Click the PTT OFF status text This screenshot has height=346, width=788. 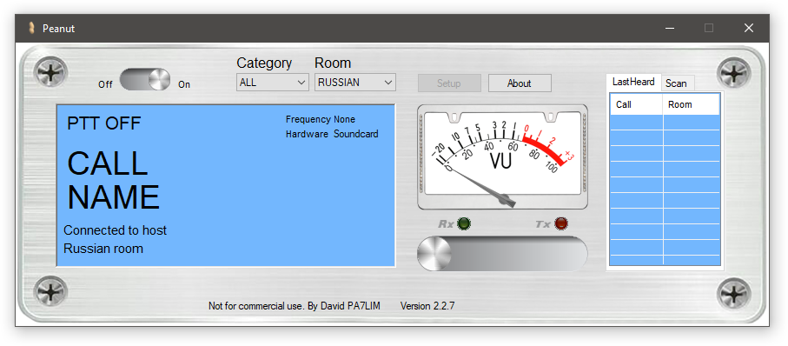pos(104,123)
